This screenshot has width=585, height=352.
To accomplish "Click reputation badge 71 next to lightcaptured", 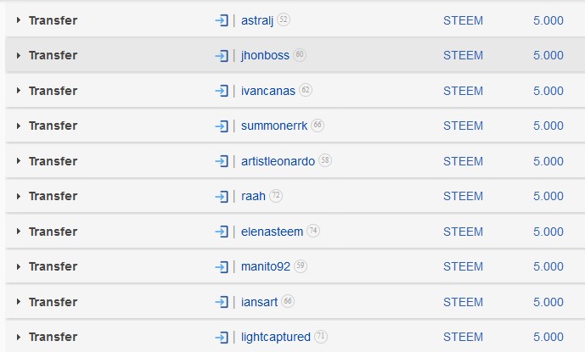I will pos(320,337).
